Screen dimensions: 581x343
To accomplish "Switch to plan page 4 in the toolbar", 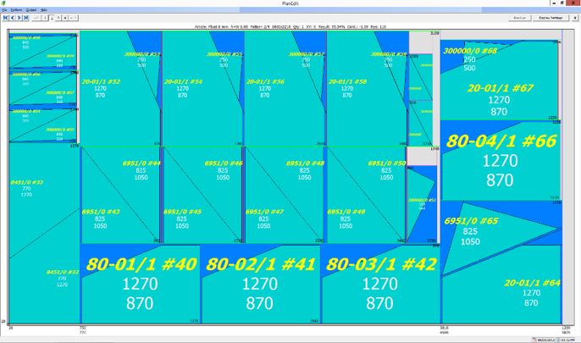I will tap(65, 18).
